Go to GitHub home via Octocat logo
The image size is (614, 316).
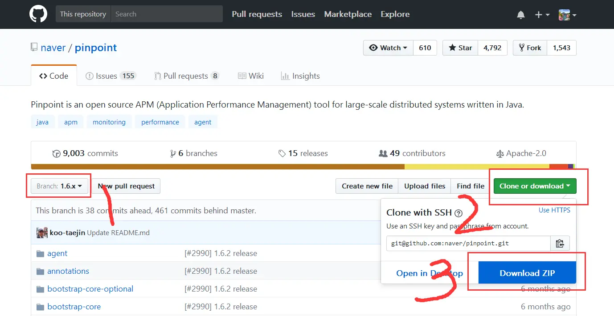38,14
